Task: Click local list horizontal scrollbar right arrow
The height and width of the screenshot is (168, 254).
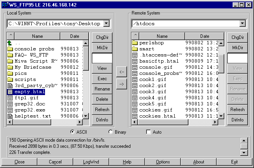Action: click(x=80, y=122)
